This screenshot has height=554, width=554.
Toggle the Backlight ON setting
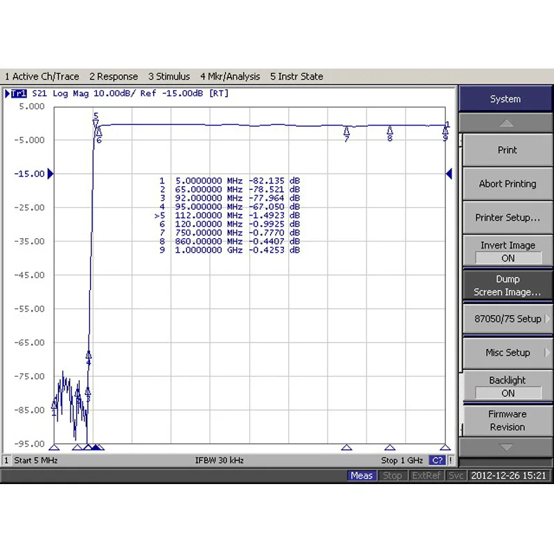508,386
